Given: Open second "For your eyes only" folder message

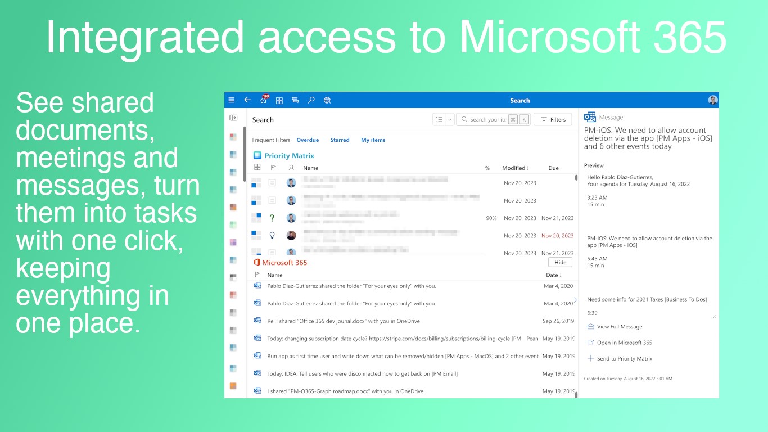Looking at the screenshot, I should (x=351, y=304).
